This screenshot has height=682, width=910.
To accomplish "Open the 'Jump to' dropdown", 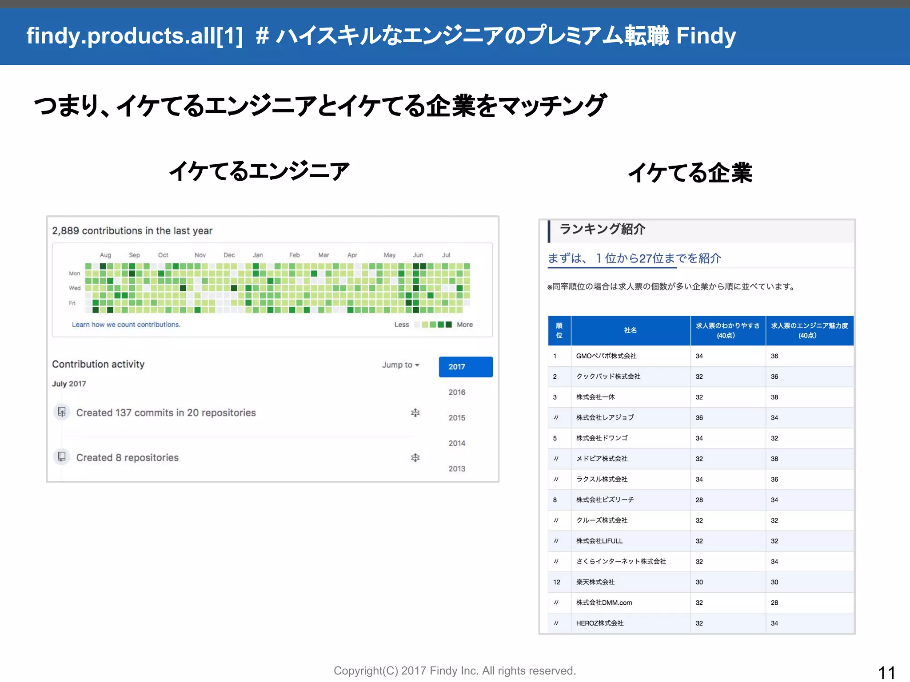I will point(400,365).
